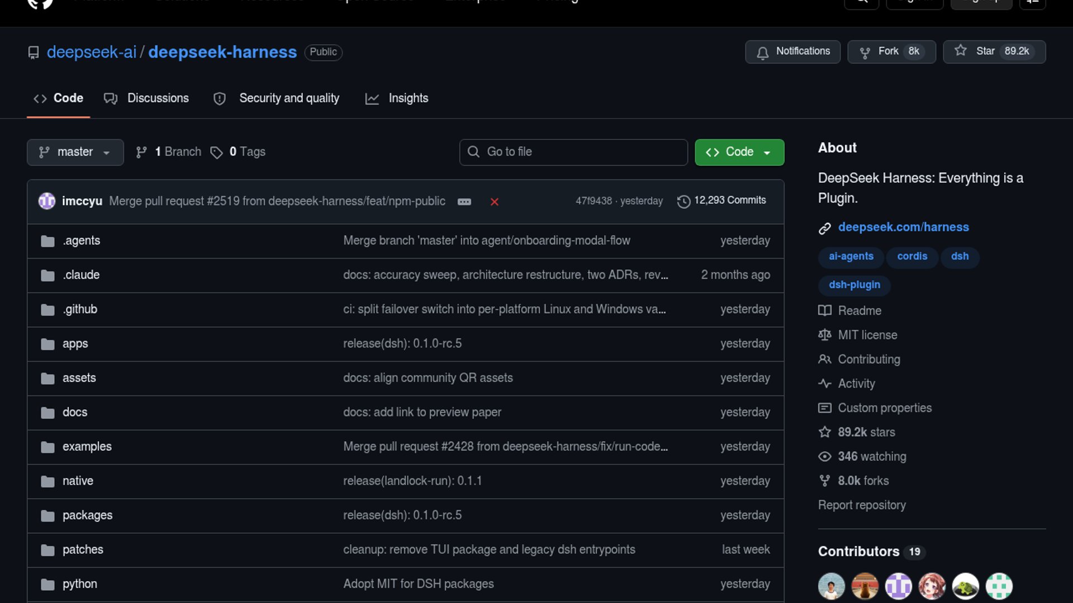
Task: Open the .agents folder icon
Action: point(48,241)
